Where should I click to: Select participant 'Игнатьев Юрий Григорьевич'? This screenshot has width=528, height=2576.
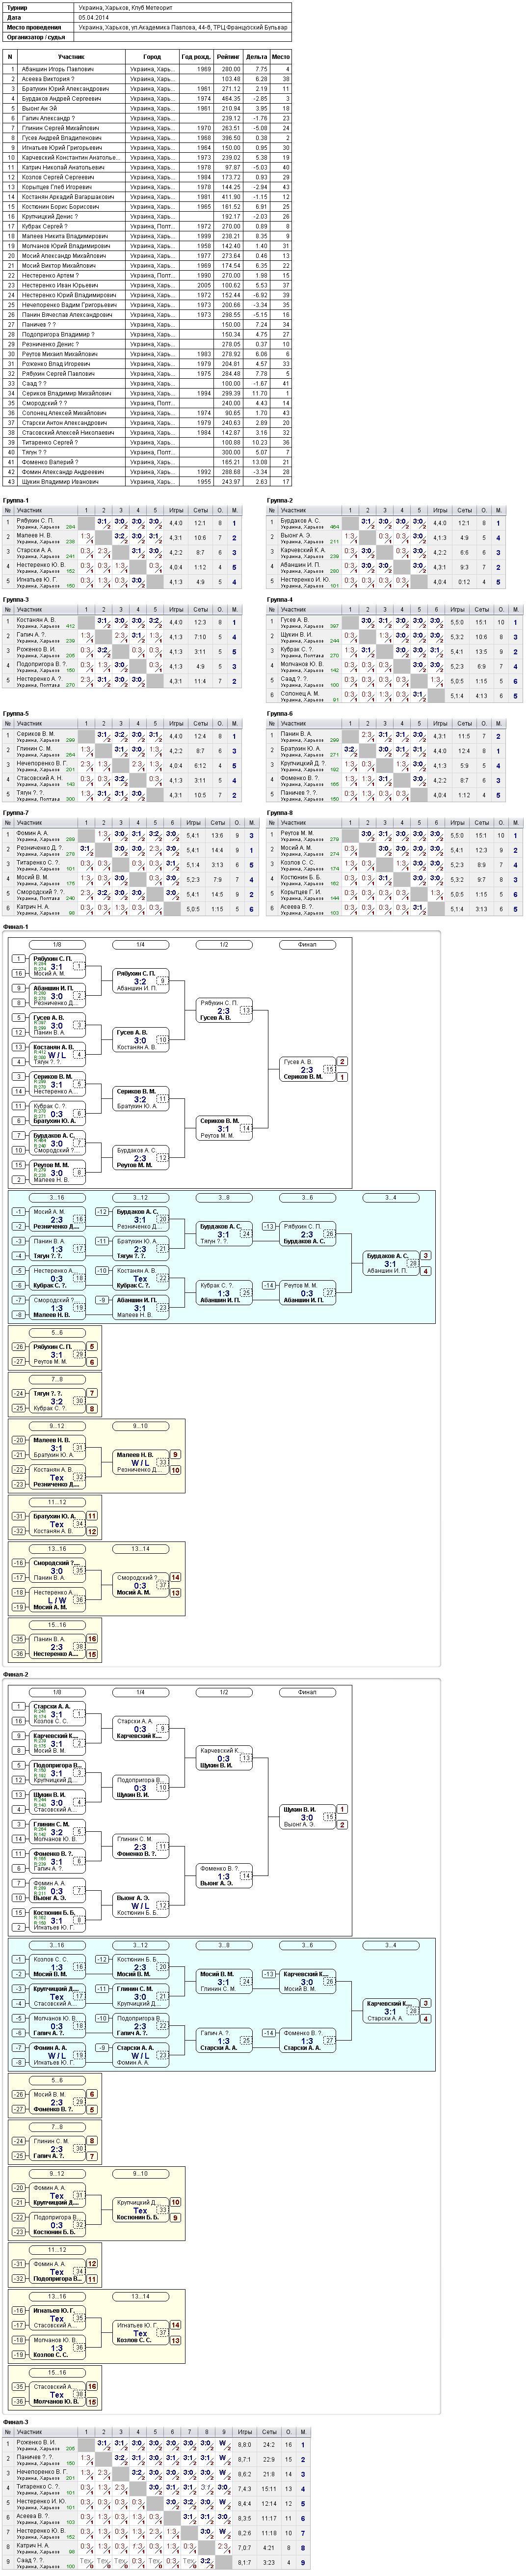pyautogui.click(x=62, y=148)
